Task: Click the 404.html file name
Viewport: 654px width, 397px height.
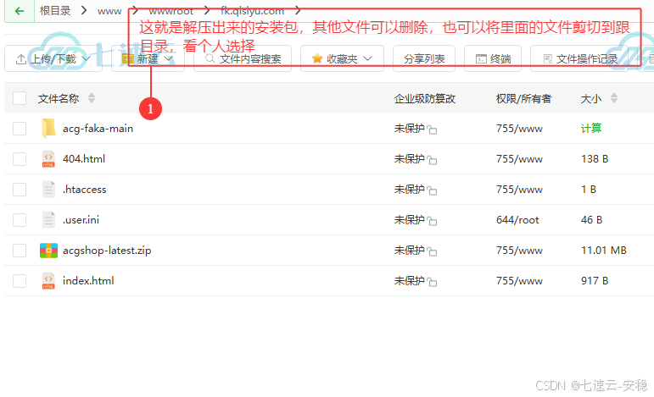Action: [84, 159]
